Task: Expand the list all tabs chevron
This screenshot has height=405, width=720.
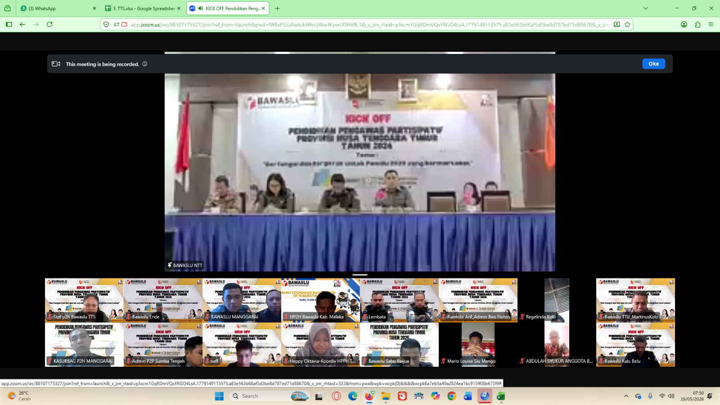Action: [x=646, y=8]
